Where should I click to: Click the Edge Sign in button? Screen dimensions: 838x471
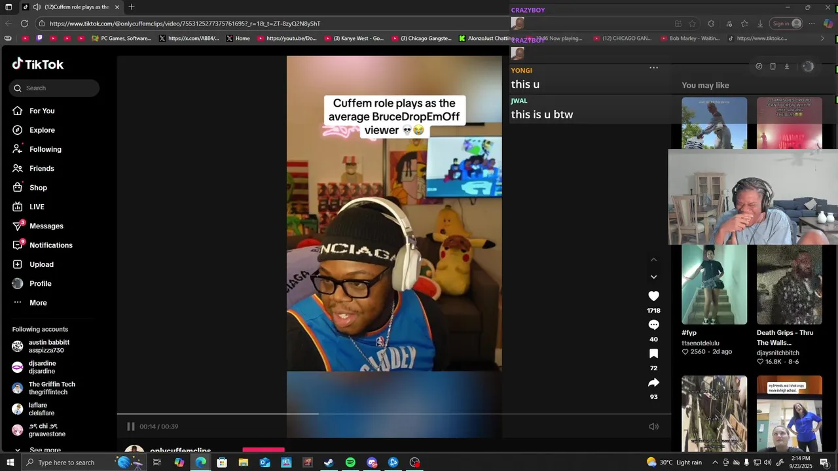point(786,24)
